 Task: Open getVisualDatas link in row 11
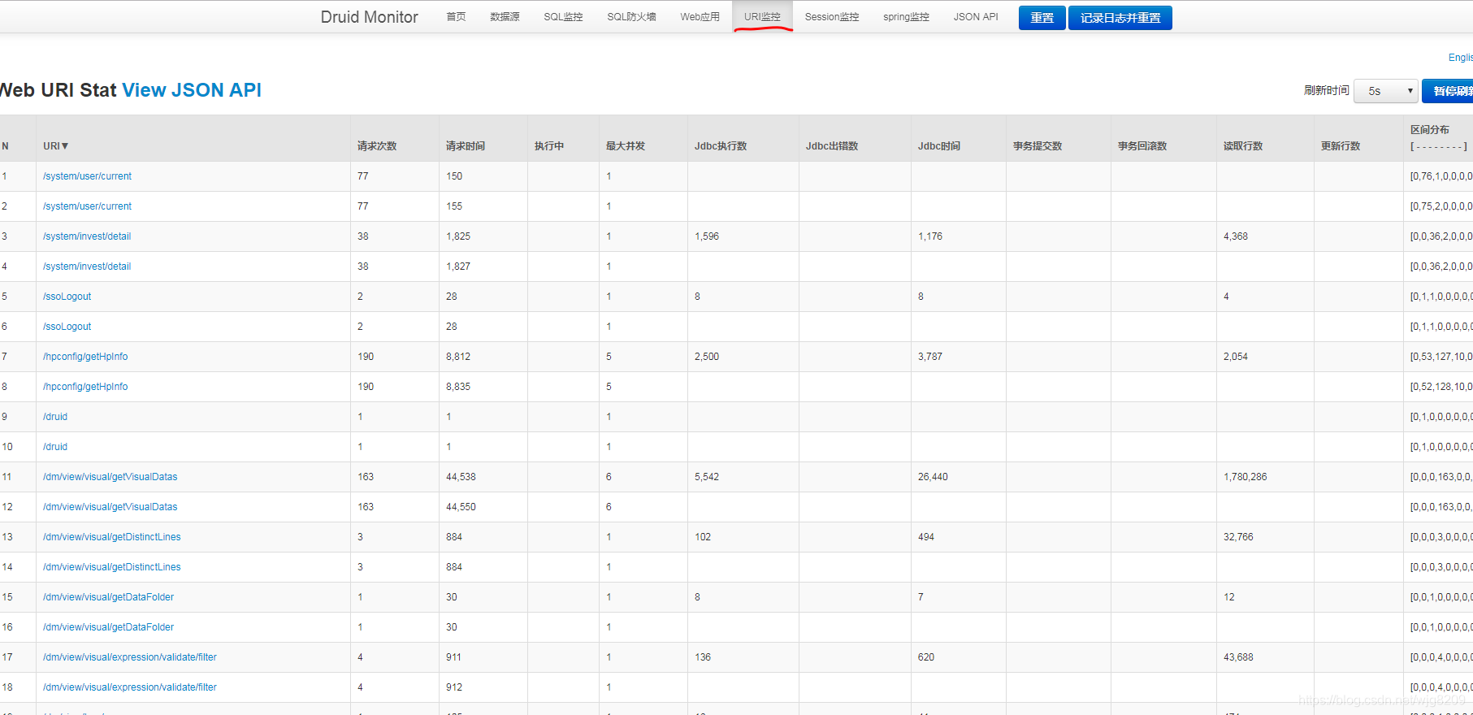[110, 477]
